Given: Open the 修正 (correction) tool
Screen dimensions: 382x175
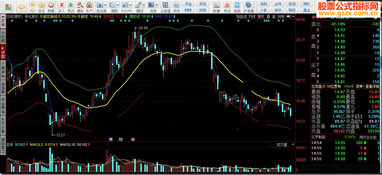Looking at the screenshot, I should pyautogui.click(x=42, y=7).
